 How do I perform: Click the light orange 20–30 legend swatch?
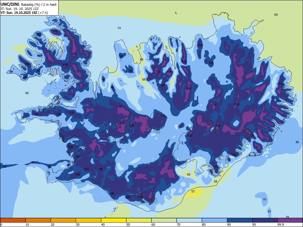click(x=63, y=220)
